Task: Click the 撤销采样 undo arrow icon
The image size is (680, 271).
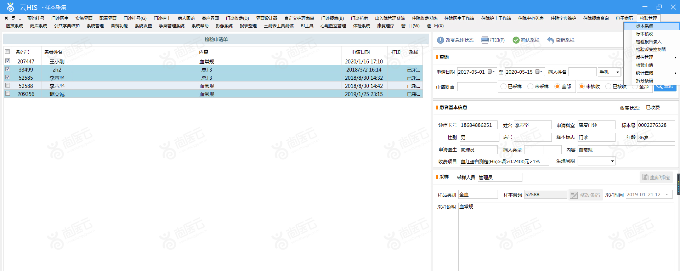Action: pos(550,40)
